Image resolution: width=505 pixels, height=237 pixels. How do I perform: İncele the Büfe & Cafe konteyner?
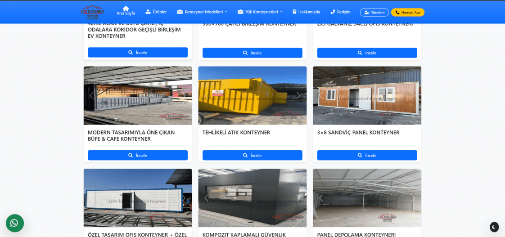tap(138, 155)
